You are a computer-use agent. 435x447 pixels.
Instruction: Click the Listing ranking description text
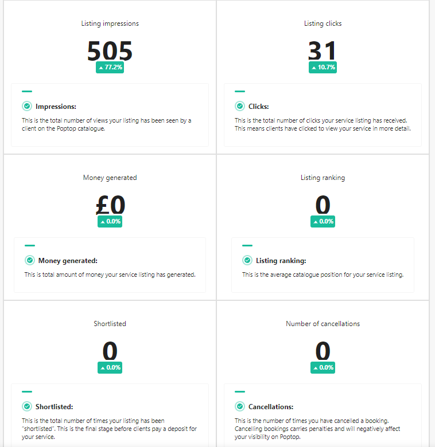point(323,275)
